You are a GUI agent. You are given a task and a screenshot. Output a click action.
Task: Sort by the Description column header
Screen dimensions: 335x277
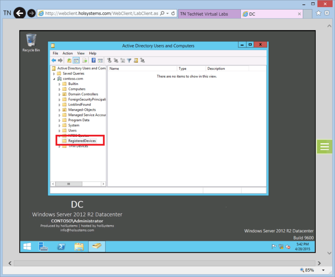227,69
